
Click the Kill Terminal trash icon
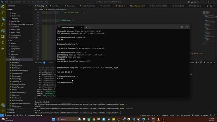(204, 62)
